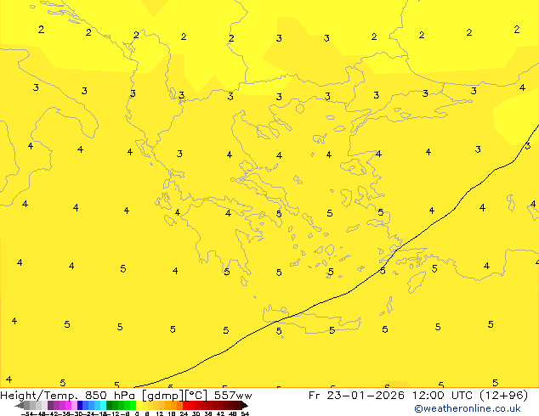Viewport: 539px width, 416px height.
Task: Click the bright magenta legend swatch
Action: tap(68, 405)
